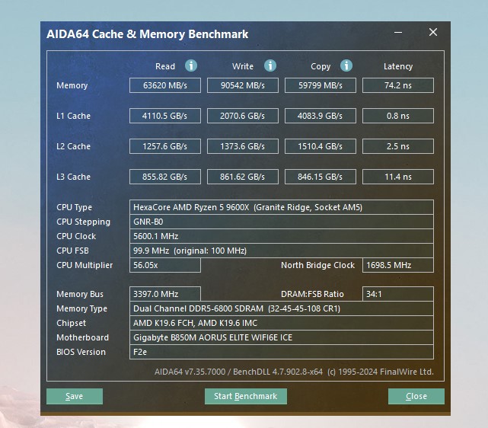Click the AIDA64 version text at bottom
488x428 pixels.
294,372
